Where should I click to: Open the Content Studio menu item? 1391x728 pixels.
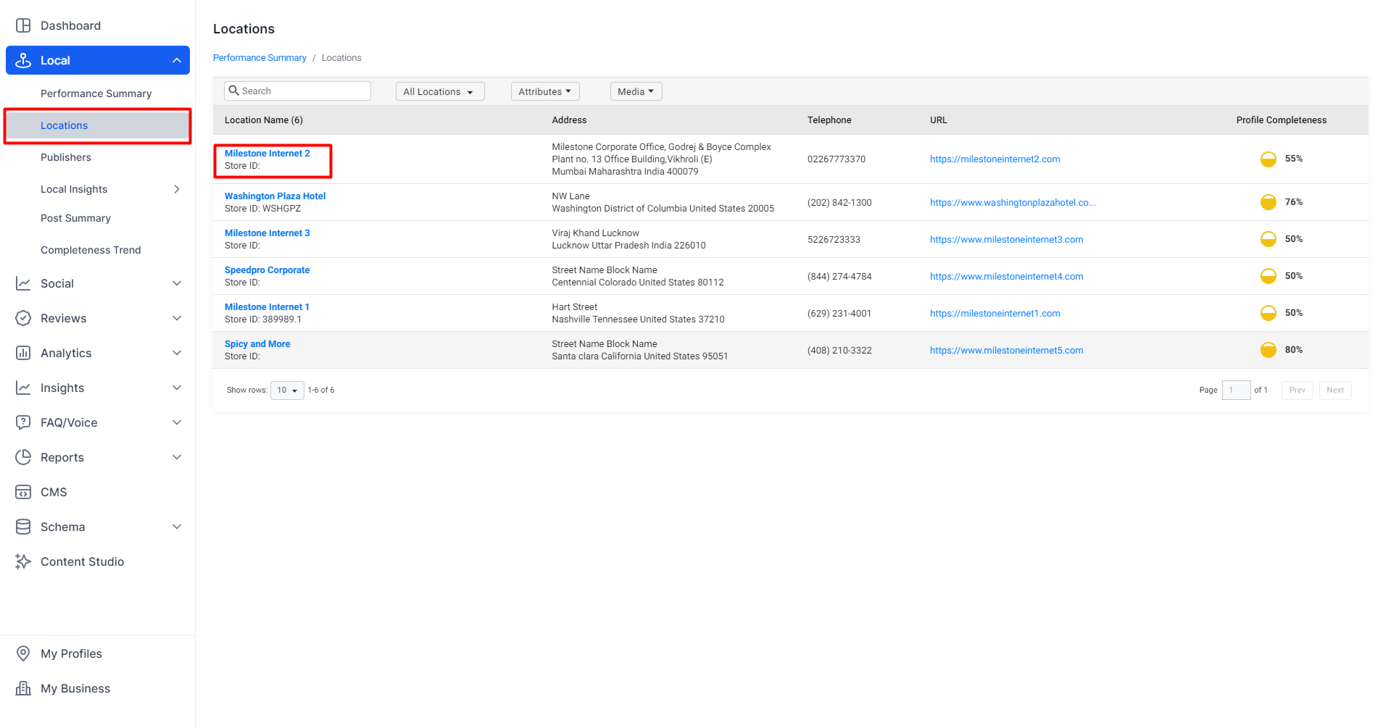coord(82,561)
